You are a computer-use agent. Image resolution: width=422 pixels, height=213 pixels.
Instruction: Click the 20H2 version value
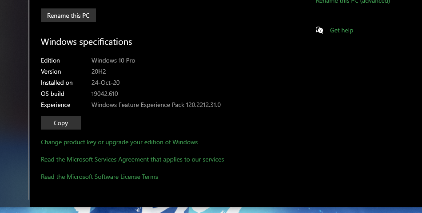click(99, 71)
